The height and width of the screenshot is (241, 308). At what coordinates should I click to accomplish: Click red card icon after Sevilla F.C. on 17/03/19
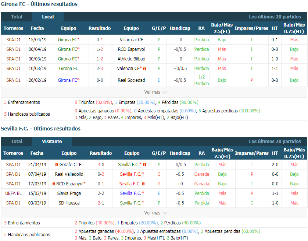143,184
